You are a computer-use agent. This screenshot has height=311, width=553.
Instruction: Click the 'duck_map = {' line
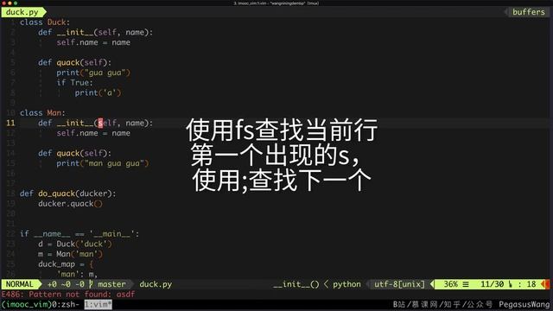click(66, 264)
